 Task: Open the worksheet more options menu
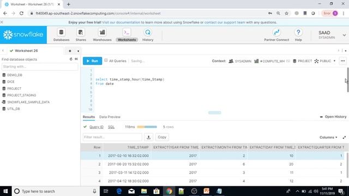pos(343,61)
